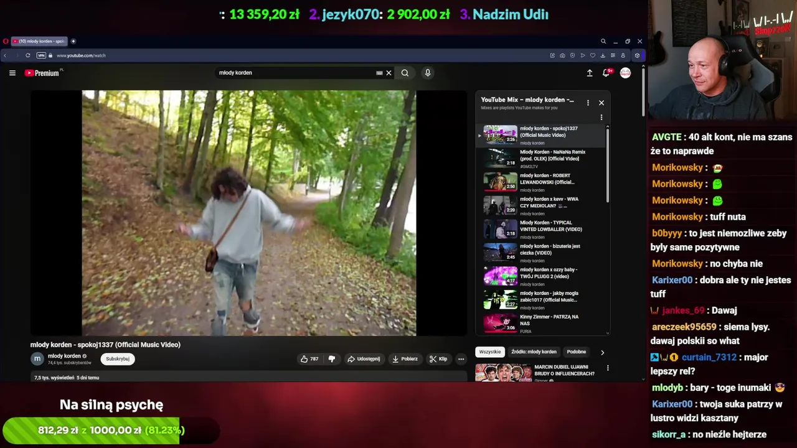The width and height of the screenshot is (797, 448).
Task: Select TWÓJ PLUGG 2 playlist item
Action: click(540, 276)
